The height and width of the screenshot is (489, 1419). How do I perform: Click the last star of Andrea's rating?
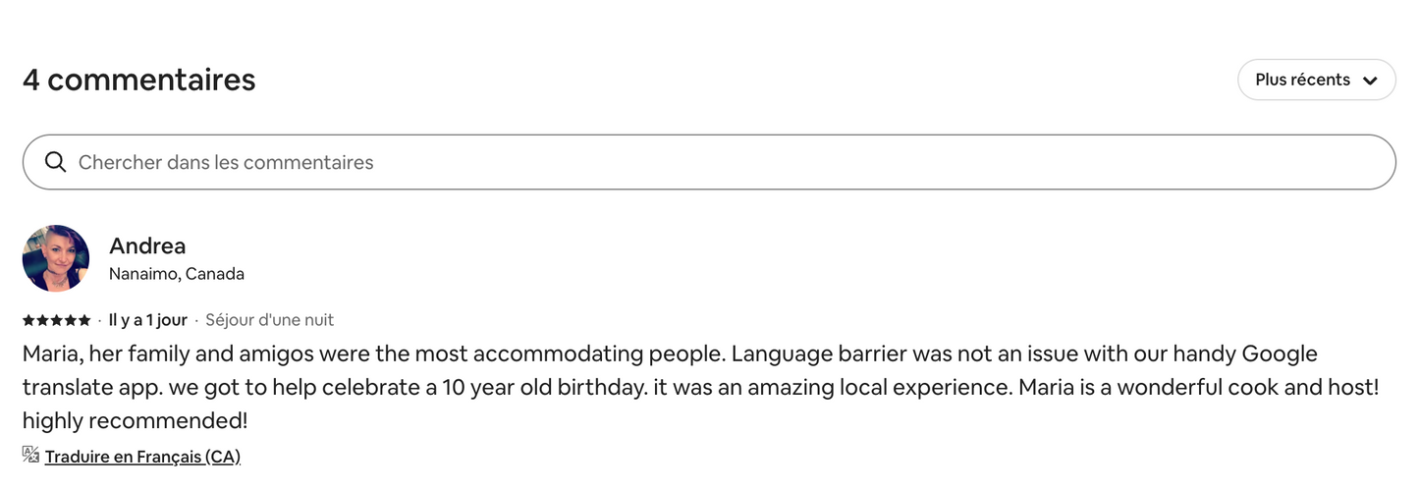point(84,320)
